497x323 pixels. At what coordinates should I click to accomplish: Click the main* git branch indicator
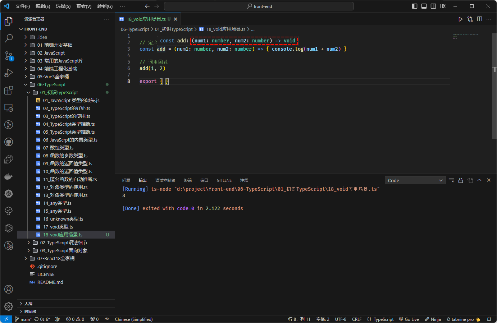[23, 319]
